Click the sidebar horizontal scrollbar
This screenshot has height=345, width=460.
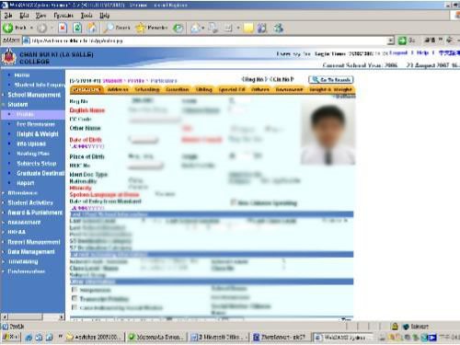(x=32, y=316)
